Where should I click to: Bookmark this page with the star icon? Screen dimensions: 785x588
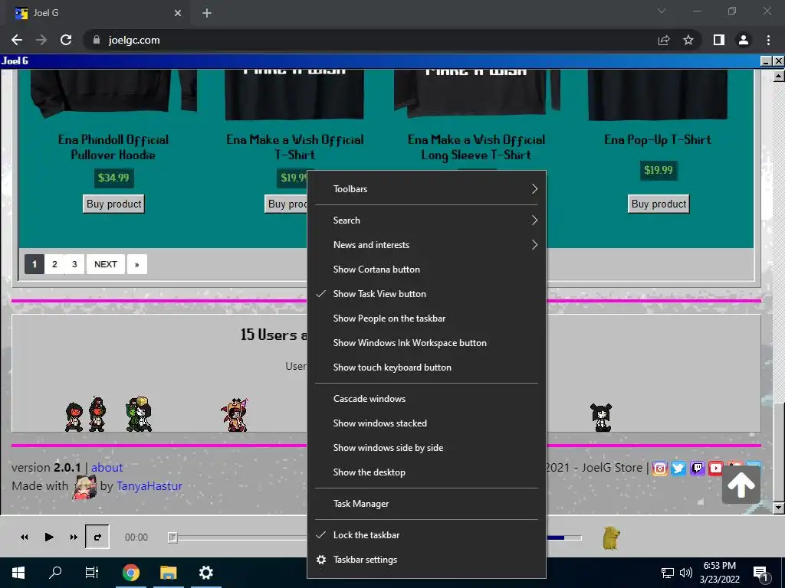(x=688, y=40)
